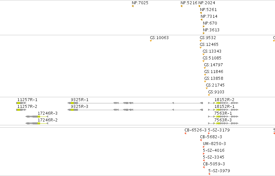Pick the GS:13343 feature label
The height and width of the screenshot is (176, 275).
pos(212,51)
